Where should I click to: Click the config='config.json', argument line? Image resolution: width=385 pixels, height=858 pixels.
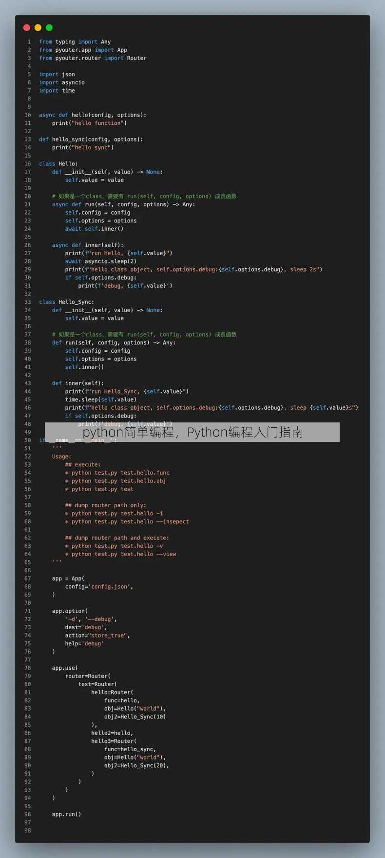tap(99, 587)
